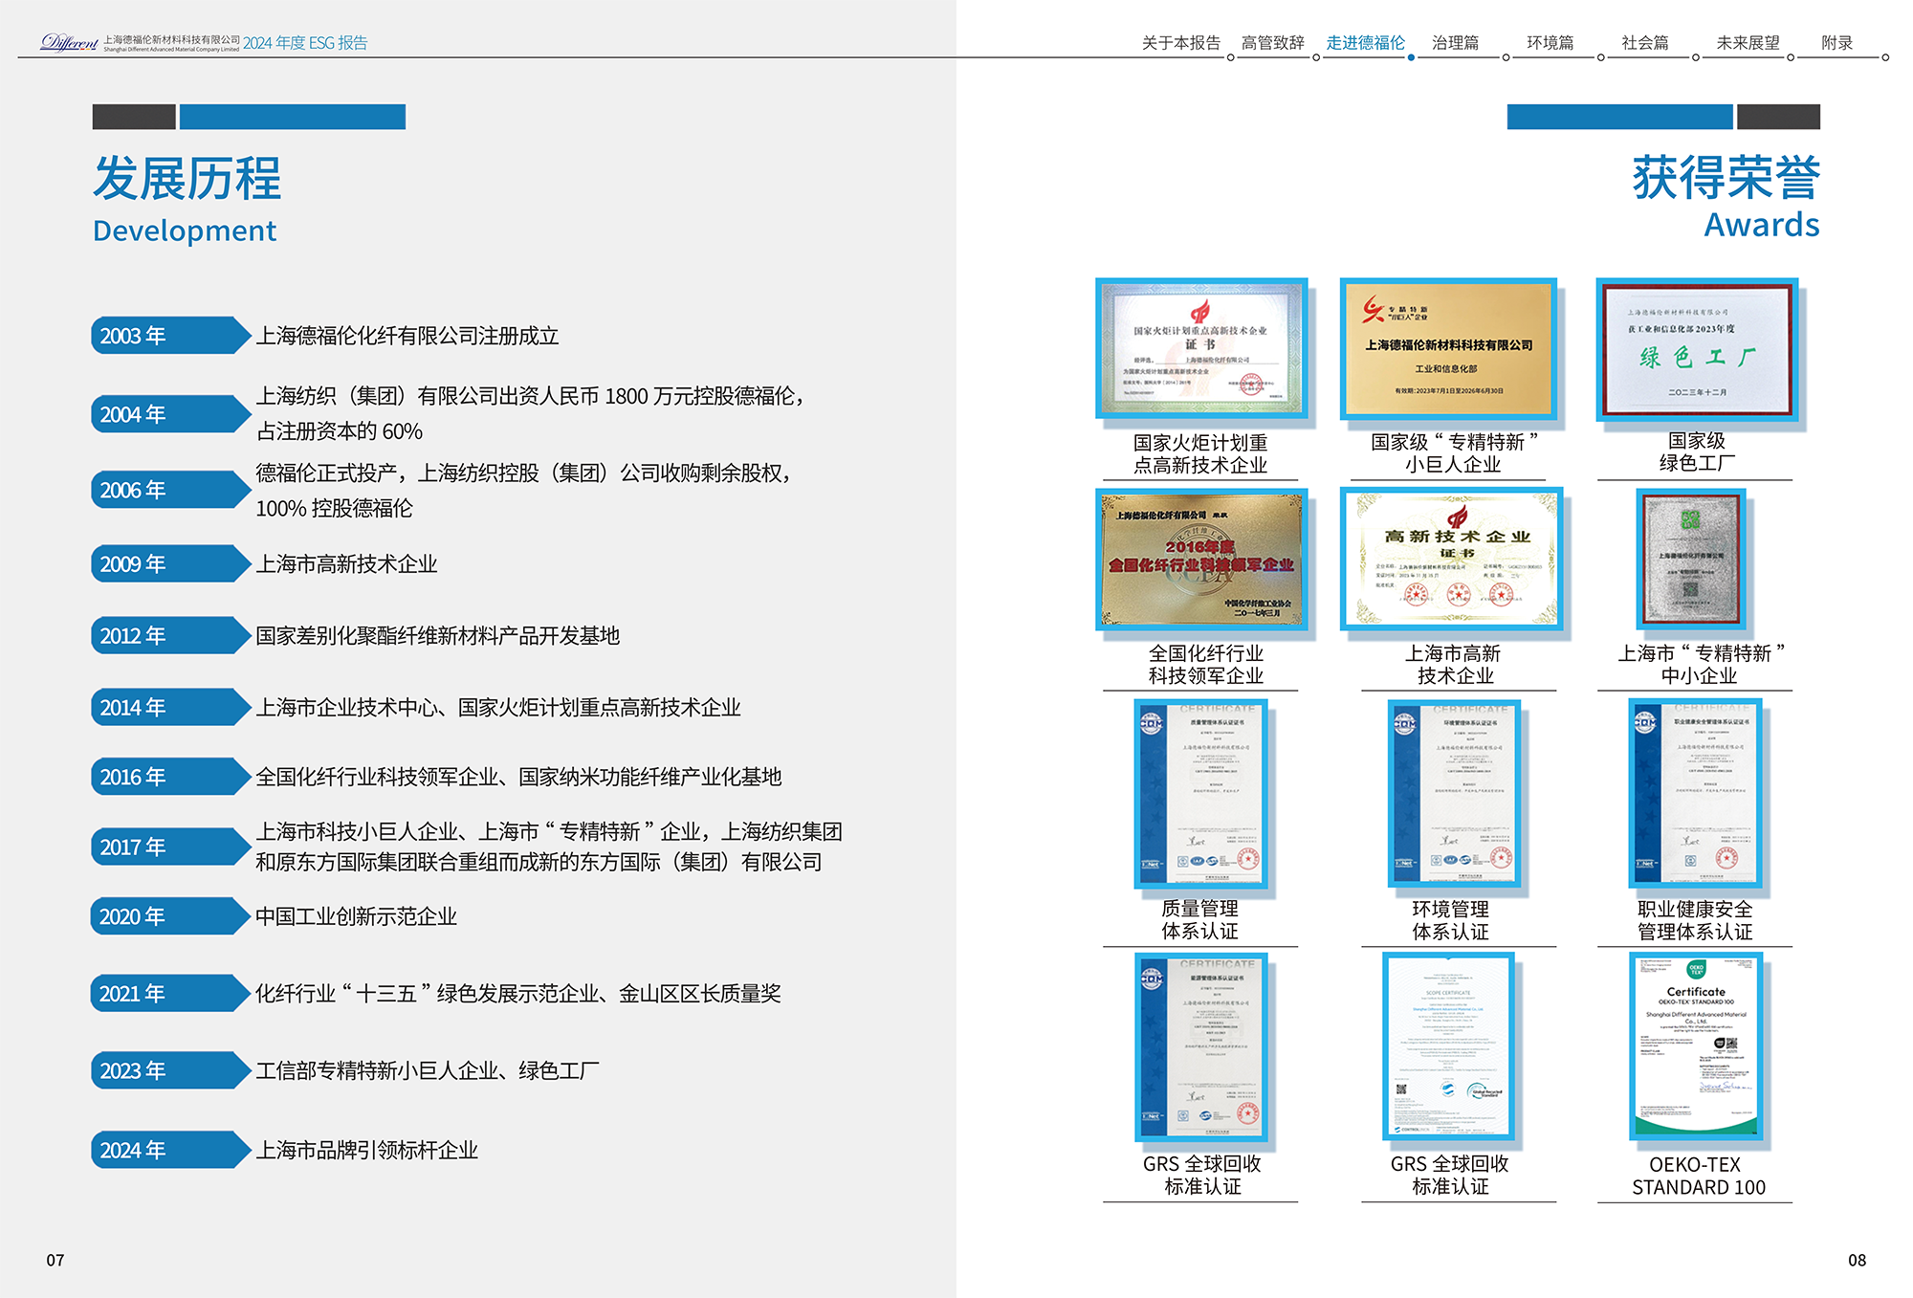Open the 关于本报告 navigation tab
The width and height of the screenshot is (1913, 1298).
click(x=1180, y=43)
